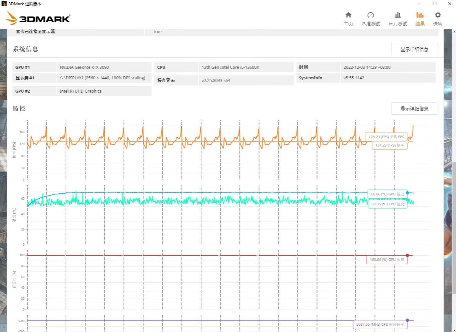Screen dimensions: 456x332
Task: Click the 操作界面 label cell
Action: click(176, 80)
